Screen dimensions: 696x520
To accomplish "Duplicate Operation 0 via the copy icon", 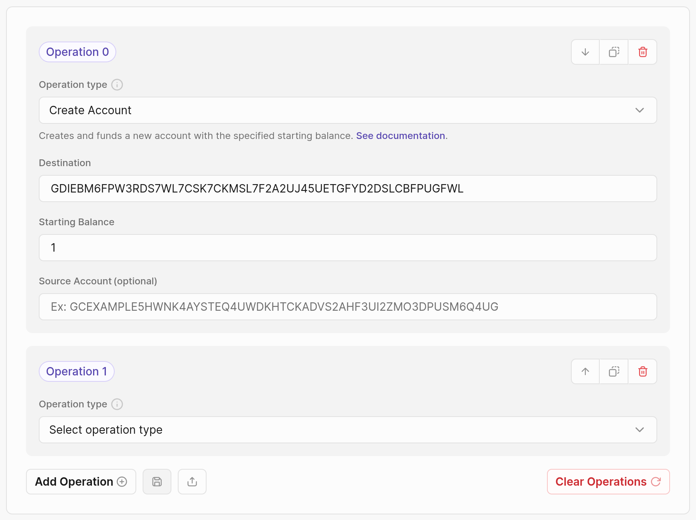I will tap(613, 52).
